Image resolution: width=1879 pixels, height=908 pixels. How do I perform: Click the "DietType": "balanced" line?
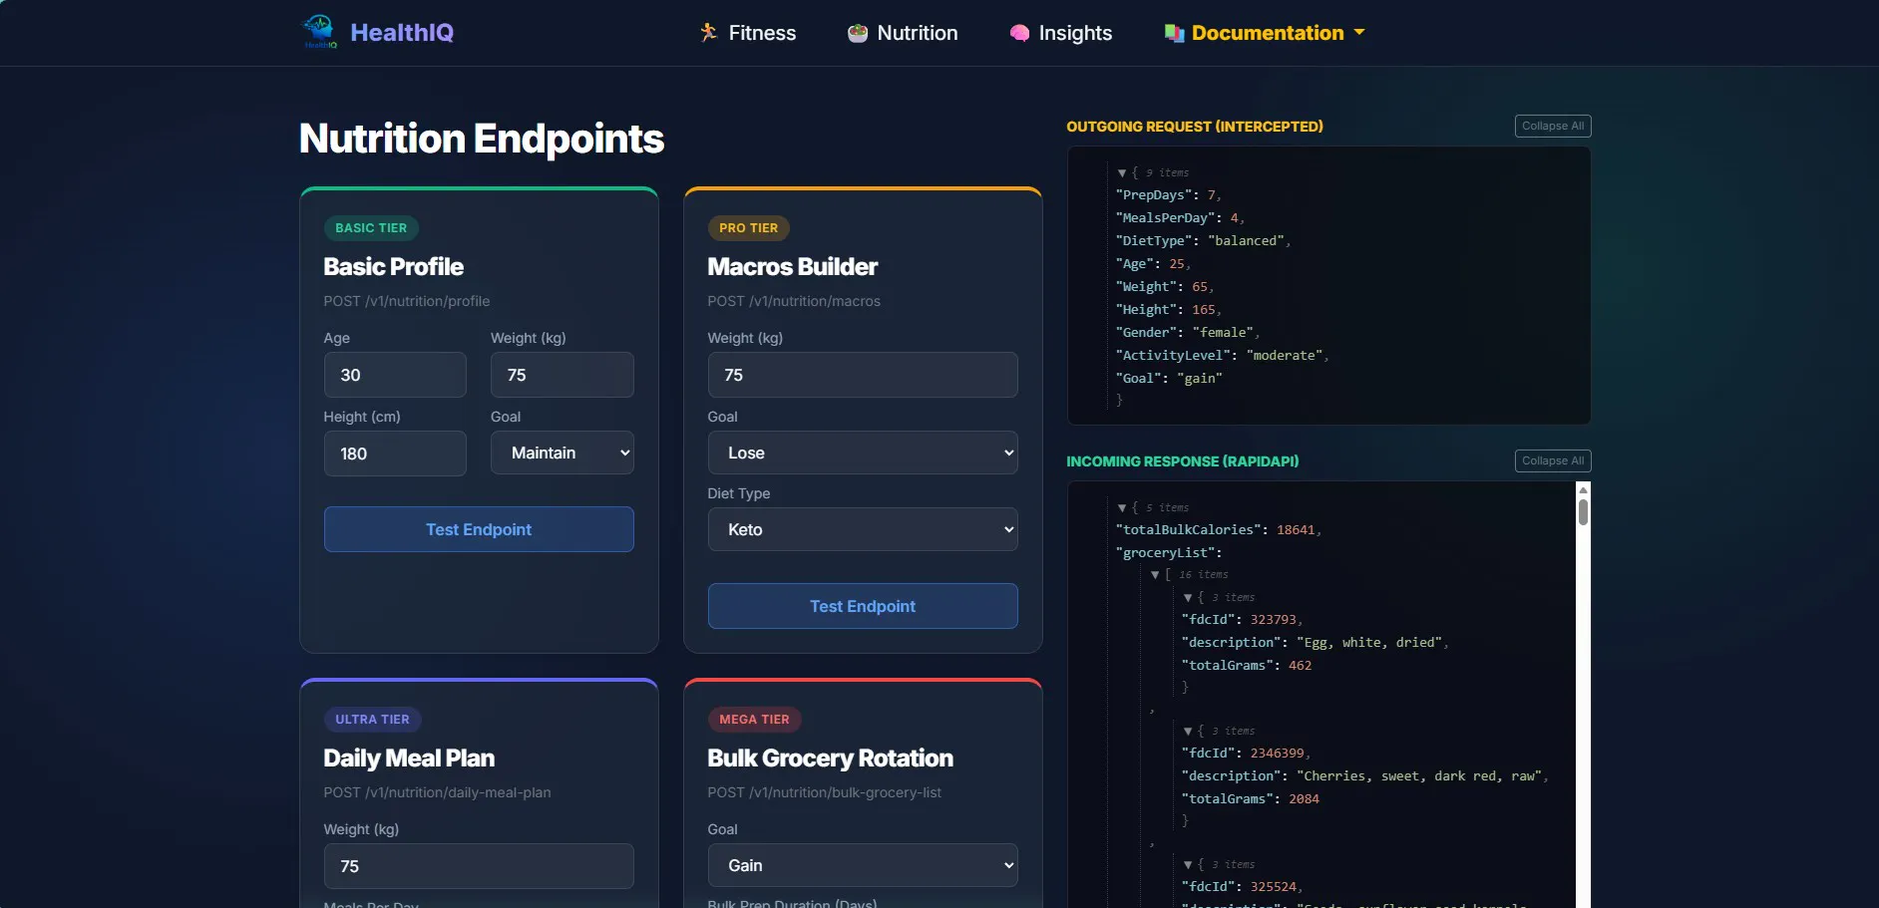[x=1203, y=241]
